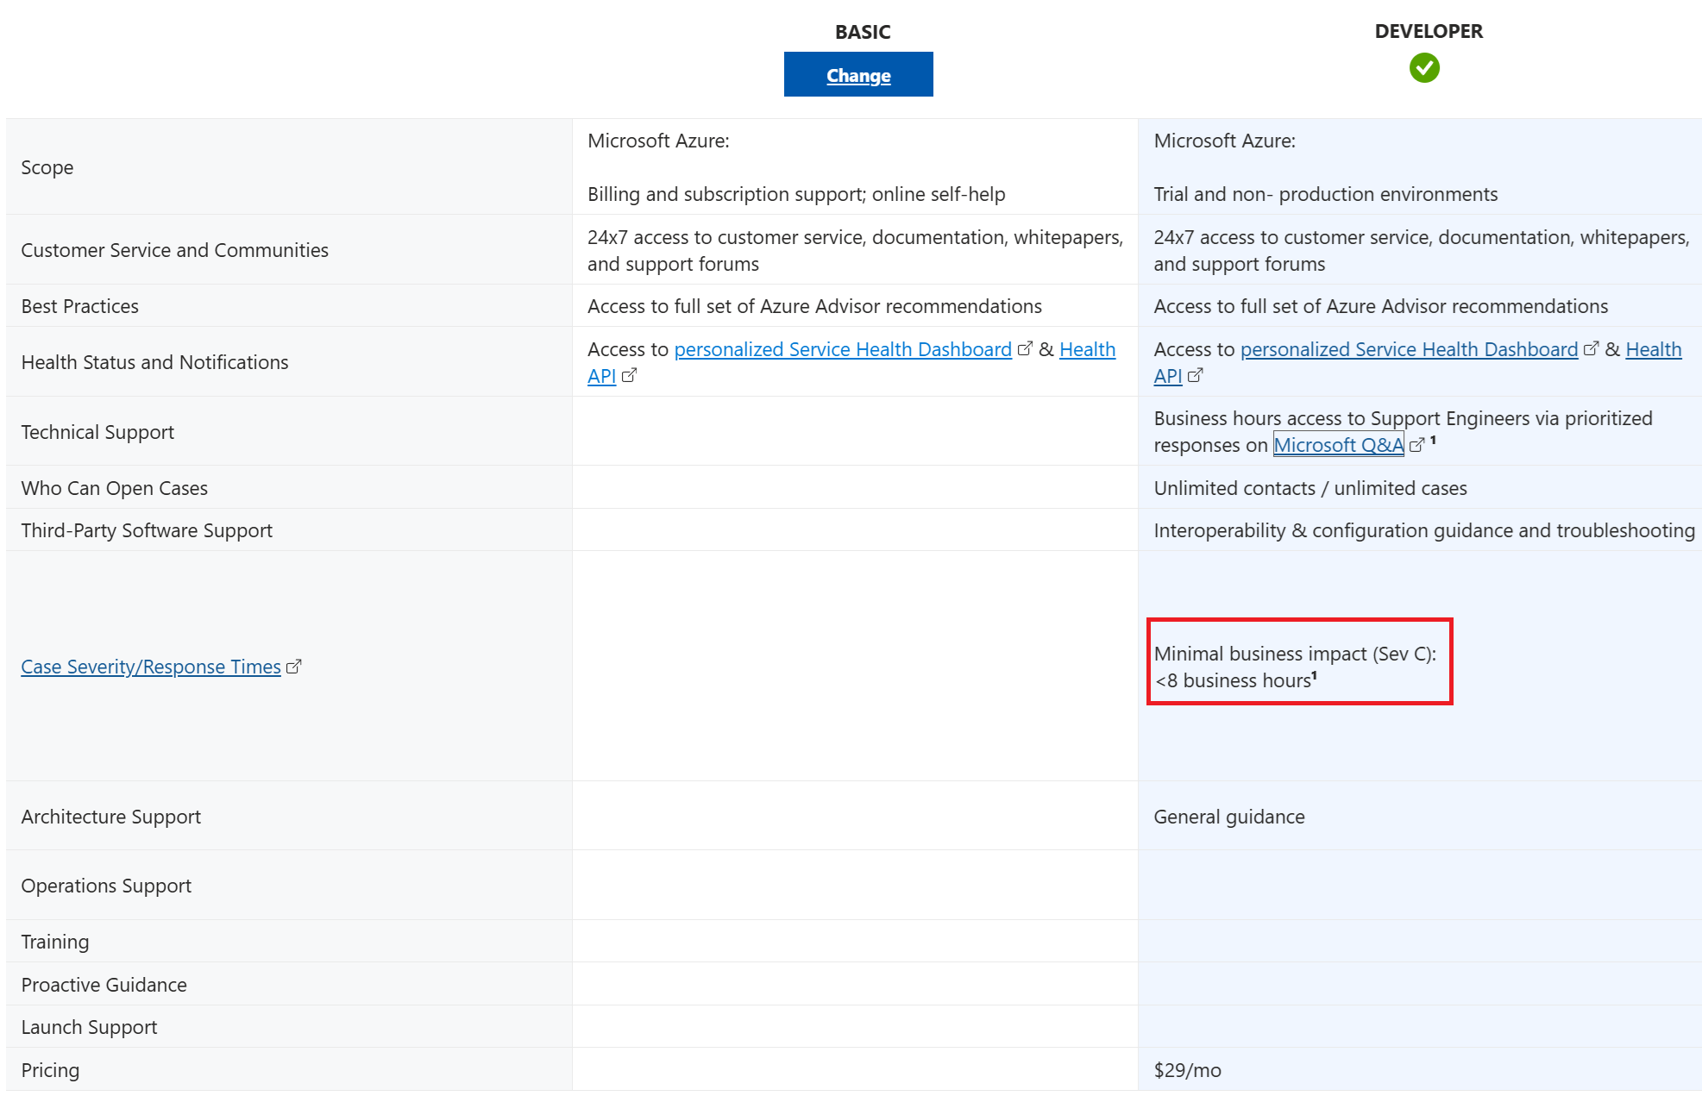Screen dimensions: 1702x1096
Task: Click the Scope row label
Action: coord(47,167)
